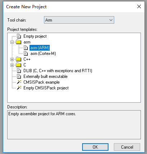Click the C++ folder icon
147x154 pixels.
click(19, 59)
